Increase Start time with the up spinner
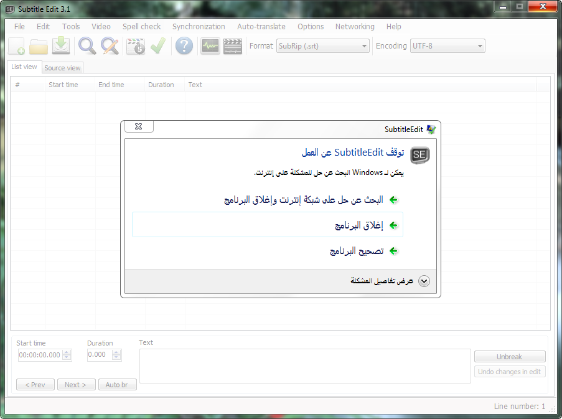Screen dimensions: 562x419 67,352
